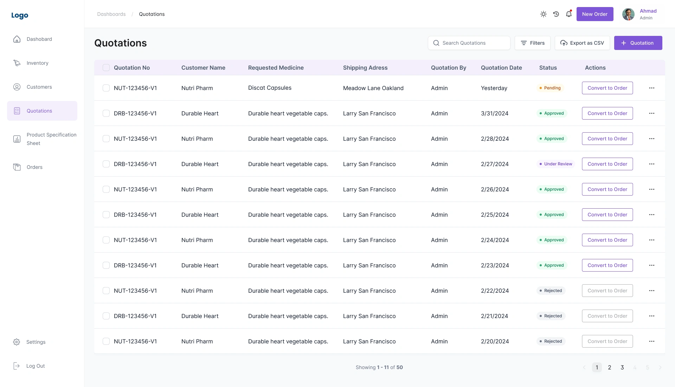
Task: Click the cloud upload export icon
Action: point(564,43)
